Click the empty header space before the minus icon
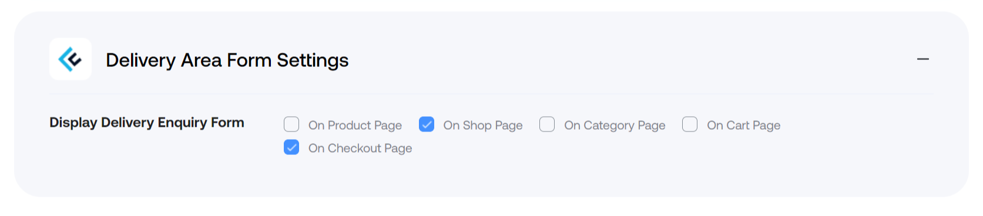983x216 pixels. [x=632, y=59]
